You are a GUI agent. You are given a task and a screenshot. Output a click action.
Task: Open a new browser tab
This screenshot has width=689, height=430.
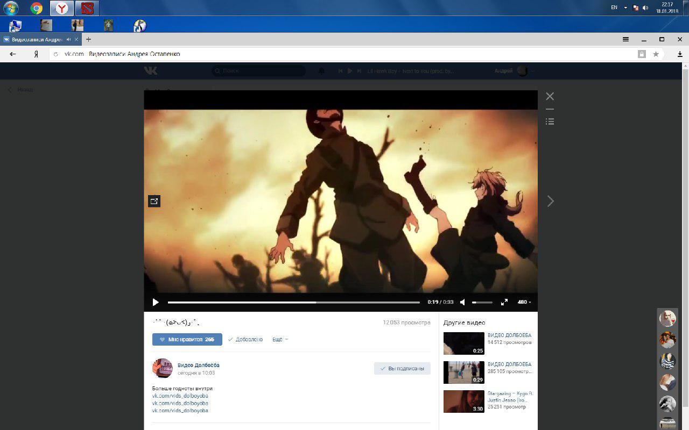[x=89, y=39]
